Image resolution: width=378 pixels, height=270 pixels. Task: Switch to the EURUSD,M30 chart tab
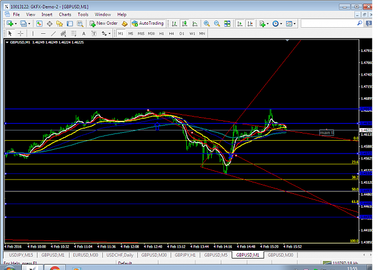coord(85,255)
